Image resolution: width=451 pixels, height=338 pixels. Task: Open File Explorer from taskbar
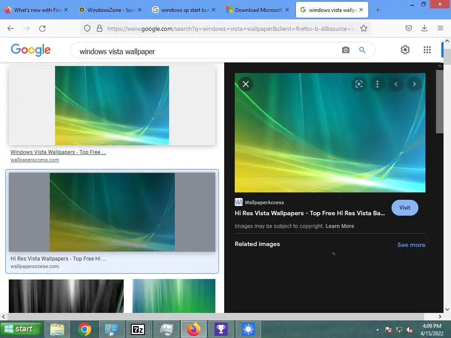57,329
